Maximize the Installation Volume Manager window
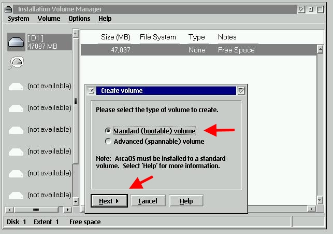This screenshot has width=333, height=234. [x=320, y=9]
